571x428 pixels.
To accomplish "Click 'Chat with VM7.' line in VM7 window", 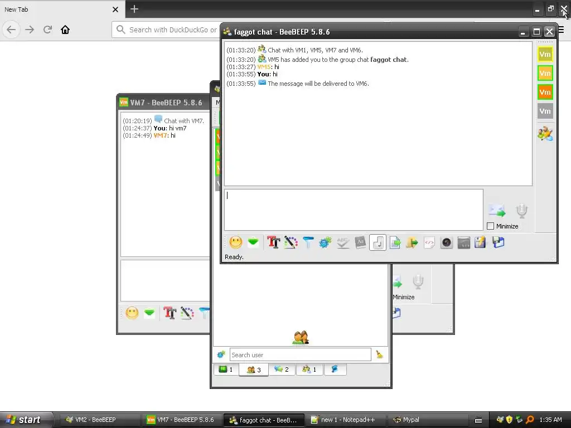I will point(184,121).
